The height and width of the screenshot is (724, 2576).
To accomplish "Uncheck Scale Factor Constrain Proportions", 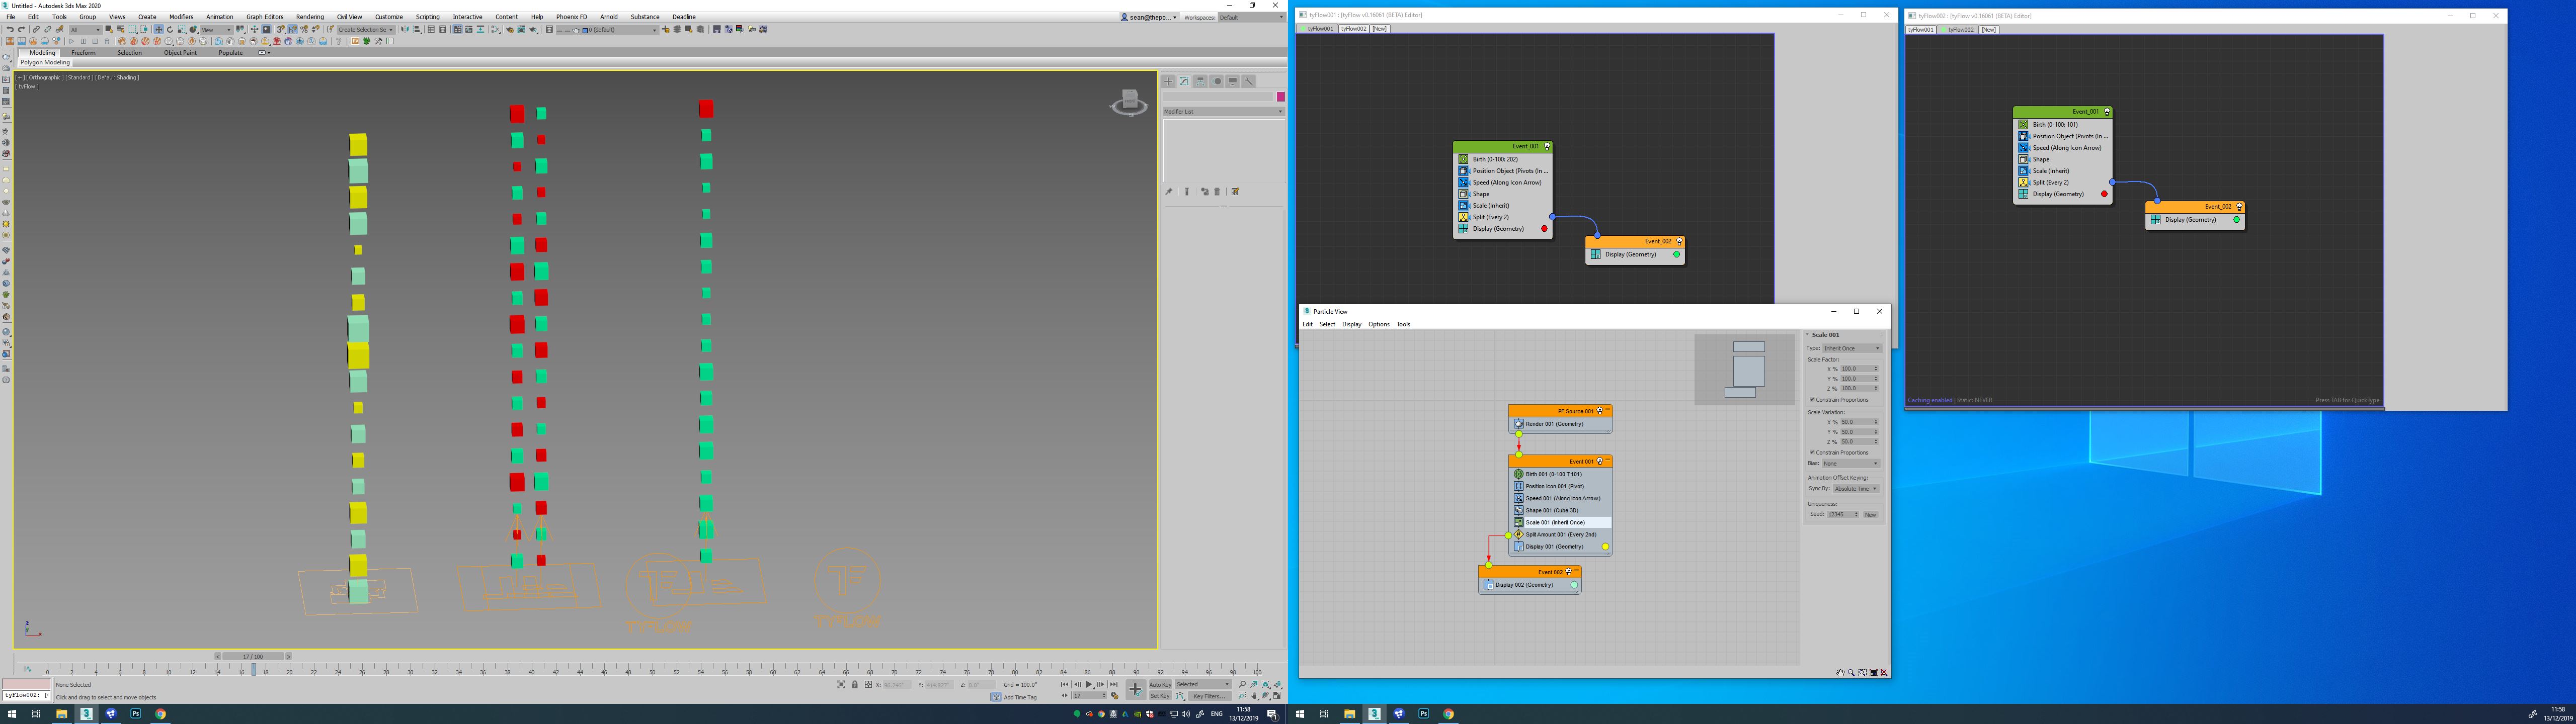I will click(1812, 400).
